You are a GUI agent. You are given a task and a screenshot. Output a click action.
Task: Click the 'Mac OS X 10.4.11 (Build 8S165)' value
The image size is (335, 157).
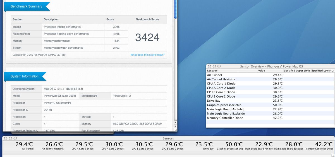tap(63, 89)
